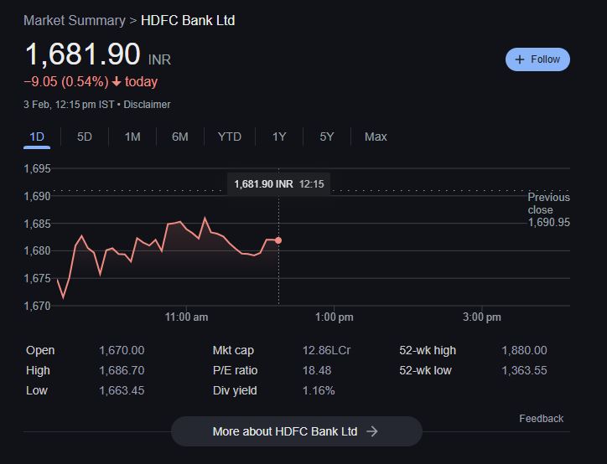Screen dimensions: 607x464
Task: Click the pink current-price dot on chart
Action: click(x=278, y=240)
